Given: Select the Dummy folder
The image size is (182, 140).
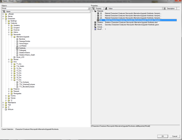Looking at the screenshot, I should pyautogui.click(x=13, y=96).
